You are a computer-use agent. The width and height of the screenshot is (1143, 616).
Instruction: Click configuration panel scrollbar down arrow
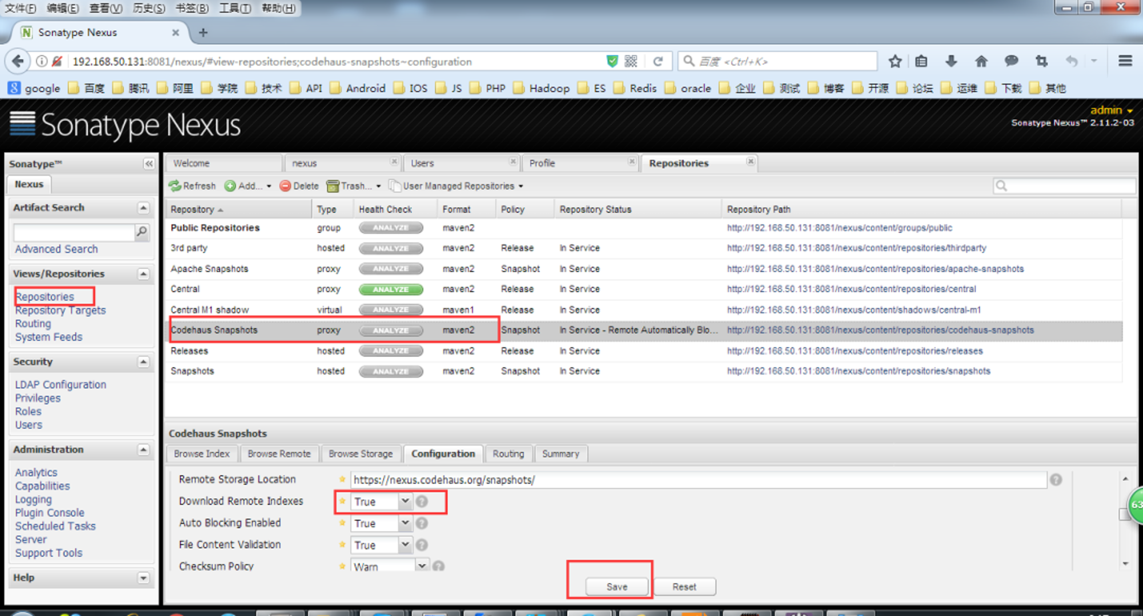coord(1125,564)
